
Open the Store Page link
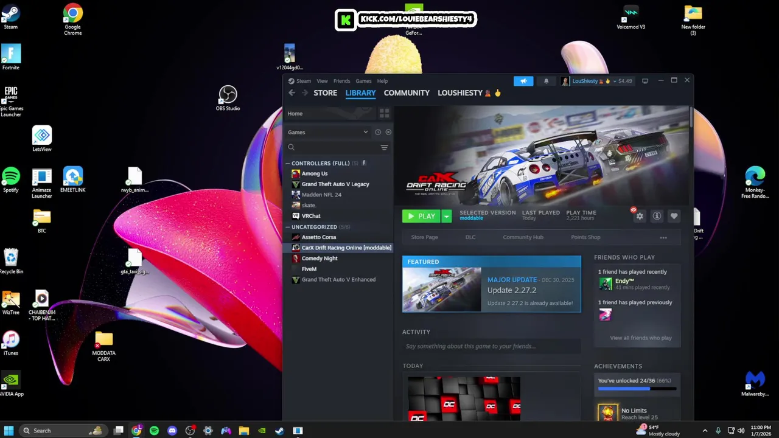tap(424, 237)
